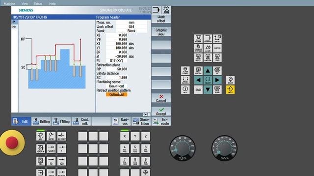The height and width of the screenshot is (176, 314).
Task: Open the Various softkey
Action: [x=121, y=121]
